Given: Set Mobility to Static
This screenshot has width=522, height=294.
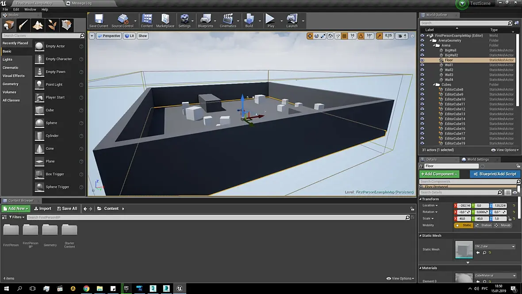Looking at the screenshot, I should [x=464, y=225].
